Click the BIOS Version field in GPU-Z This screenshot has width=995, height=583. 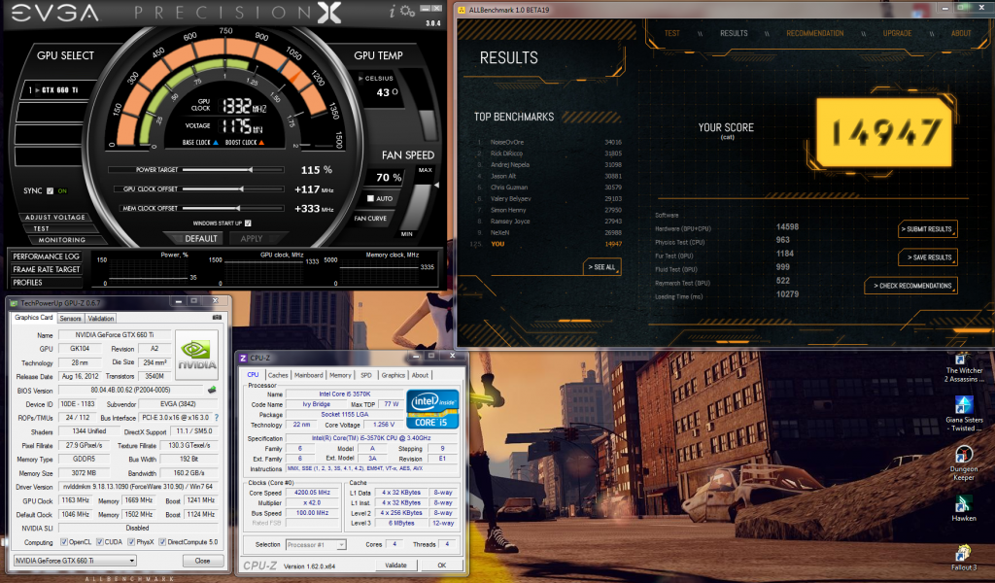[x=131, y=391]
